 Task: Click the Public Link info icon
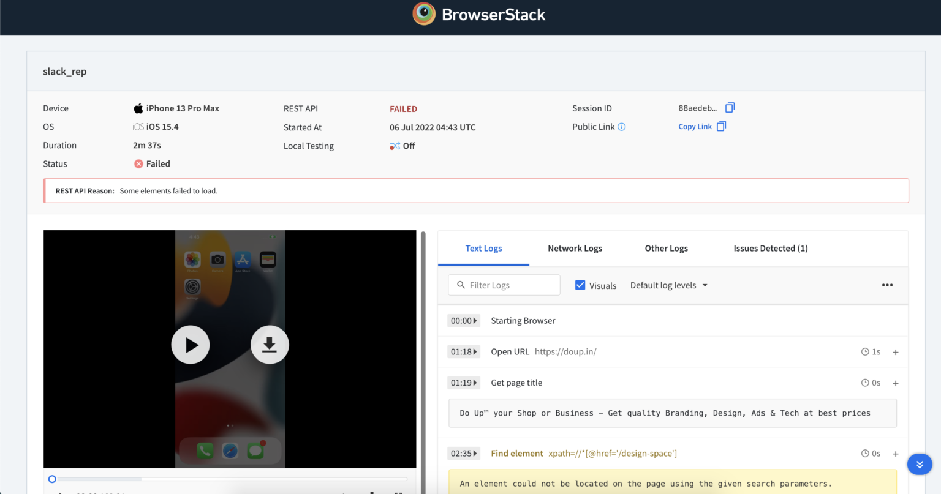click(621, 127)
